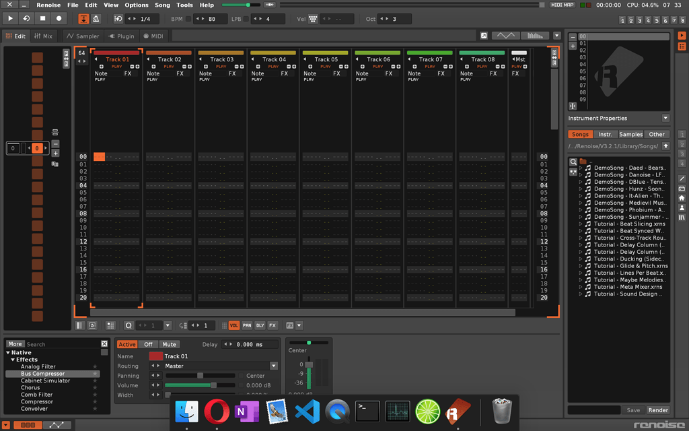The width and height of the screenshot is (689, 431).
Task: Open the MIDI tab
Action: click(153, 36)
